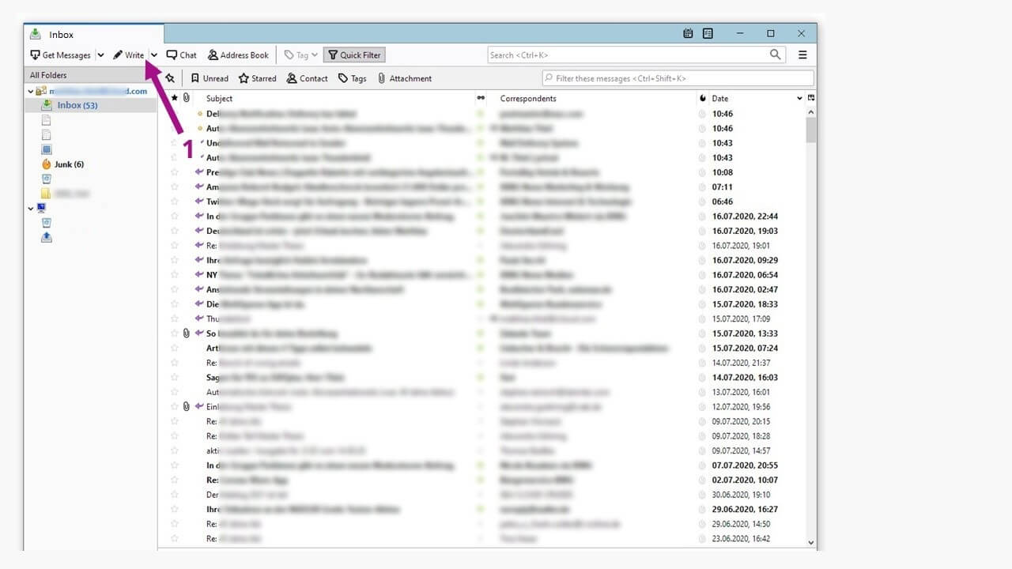The height and width of the screenshot is (569, 1012).
Task: Click the paperclip on the 15.07.2020, 13:33 message
Action: (186, 333)
